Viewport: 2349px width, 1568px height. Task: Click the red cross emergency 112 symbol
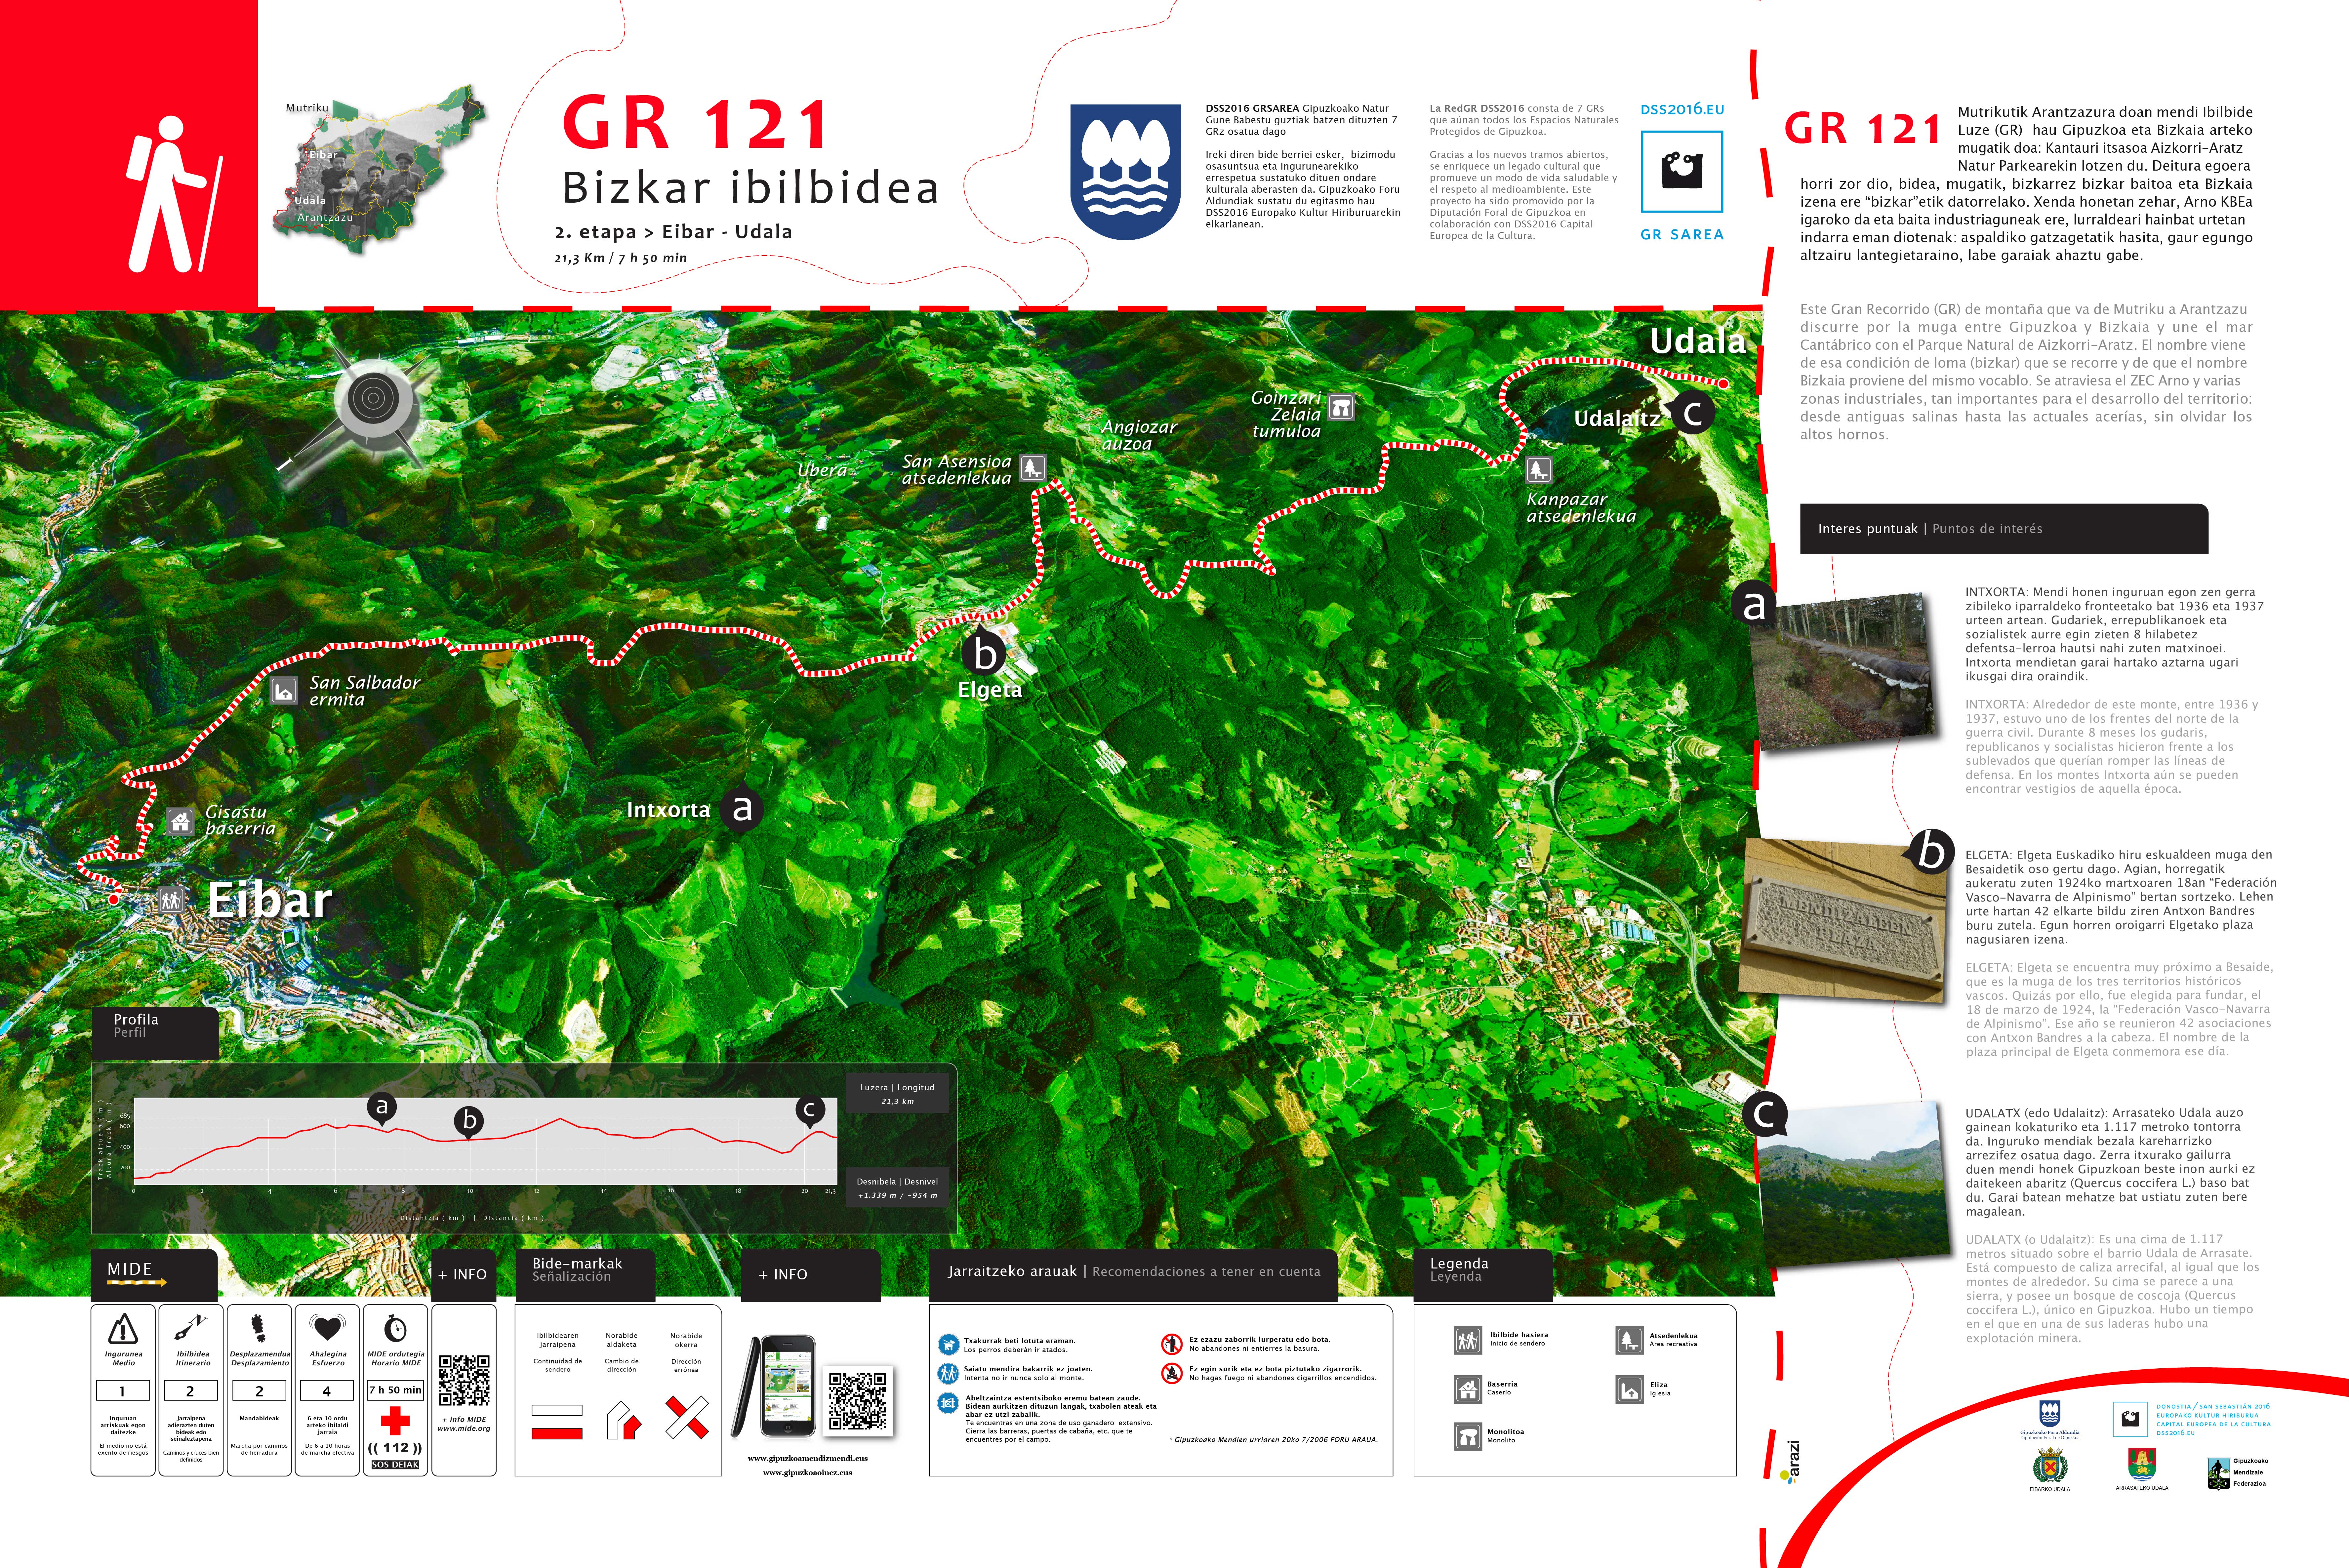395,1421
